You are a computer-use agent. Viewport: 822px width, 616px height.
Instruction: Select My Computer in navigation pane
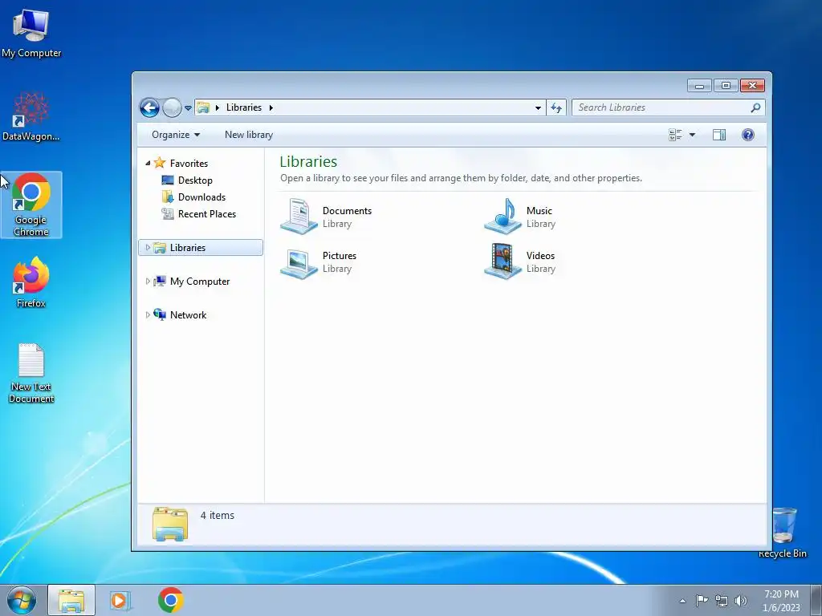point(200,282)
